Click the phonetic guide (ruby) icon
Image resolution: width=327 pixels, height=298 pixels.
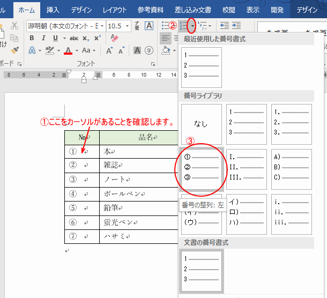point(137,26)
